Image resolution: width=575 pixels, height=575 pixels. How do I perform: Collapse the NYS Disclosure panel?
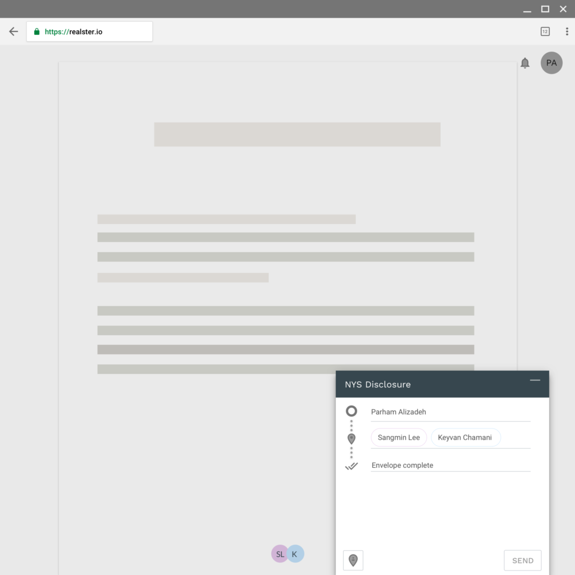(535, 381)
